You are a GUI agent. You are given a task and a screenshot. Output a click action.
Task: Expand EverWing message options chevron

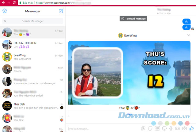tap(189, 35)
